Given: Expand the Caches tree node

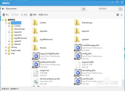Looking at the screenshot, I should click(9, 26).
